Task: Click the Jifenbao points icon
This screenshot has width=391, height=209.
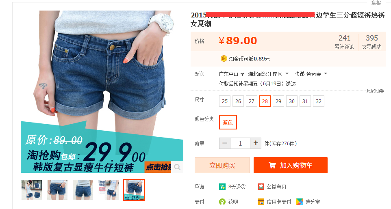Action: pos(300,202)
